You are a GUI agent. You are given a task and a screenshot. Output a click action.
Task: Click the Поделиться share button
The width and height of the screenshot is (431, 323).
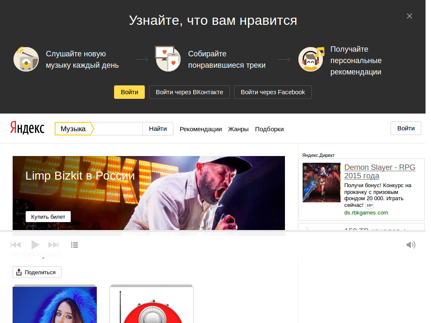click(x=37, y=272)
